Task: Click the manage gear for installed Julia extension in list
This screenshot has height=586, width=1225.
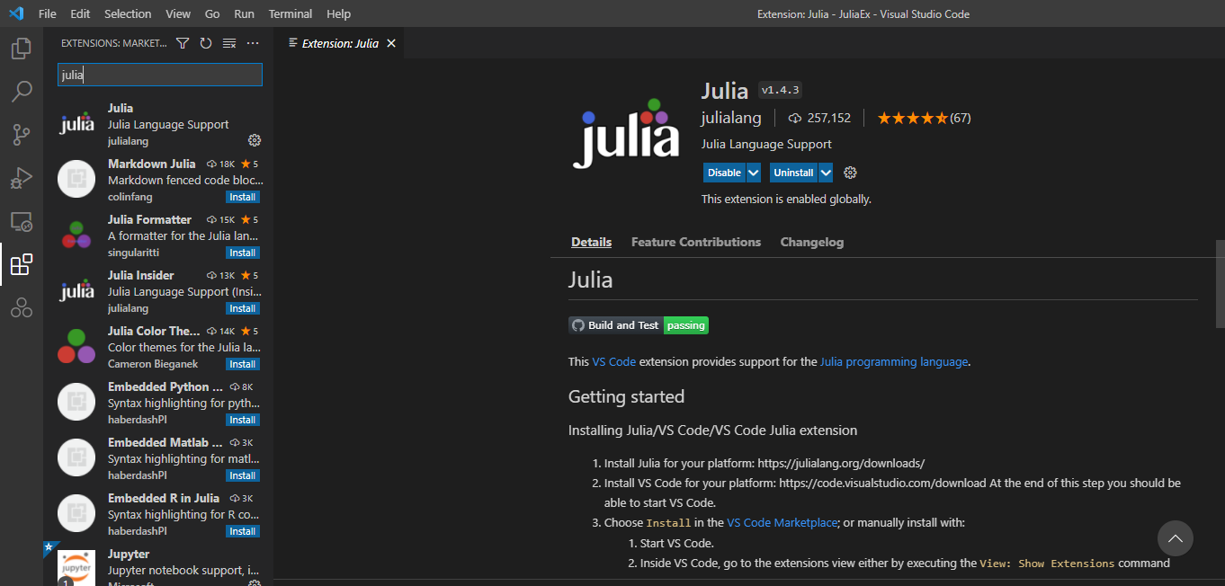Action: [255, 141]
